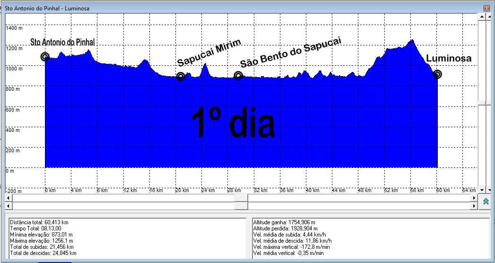The width and height of the screenshot is (495, 263).
Task: Click the inner vertical scrollbar's up arrow
Action: click(482, 17)
